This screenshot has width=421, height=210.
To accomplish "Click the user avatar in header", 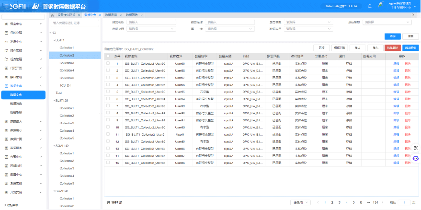I will coord(382,6).
